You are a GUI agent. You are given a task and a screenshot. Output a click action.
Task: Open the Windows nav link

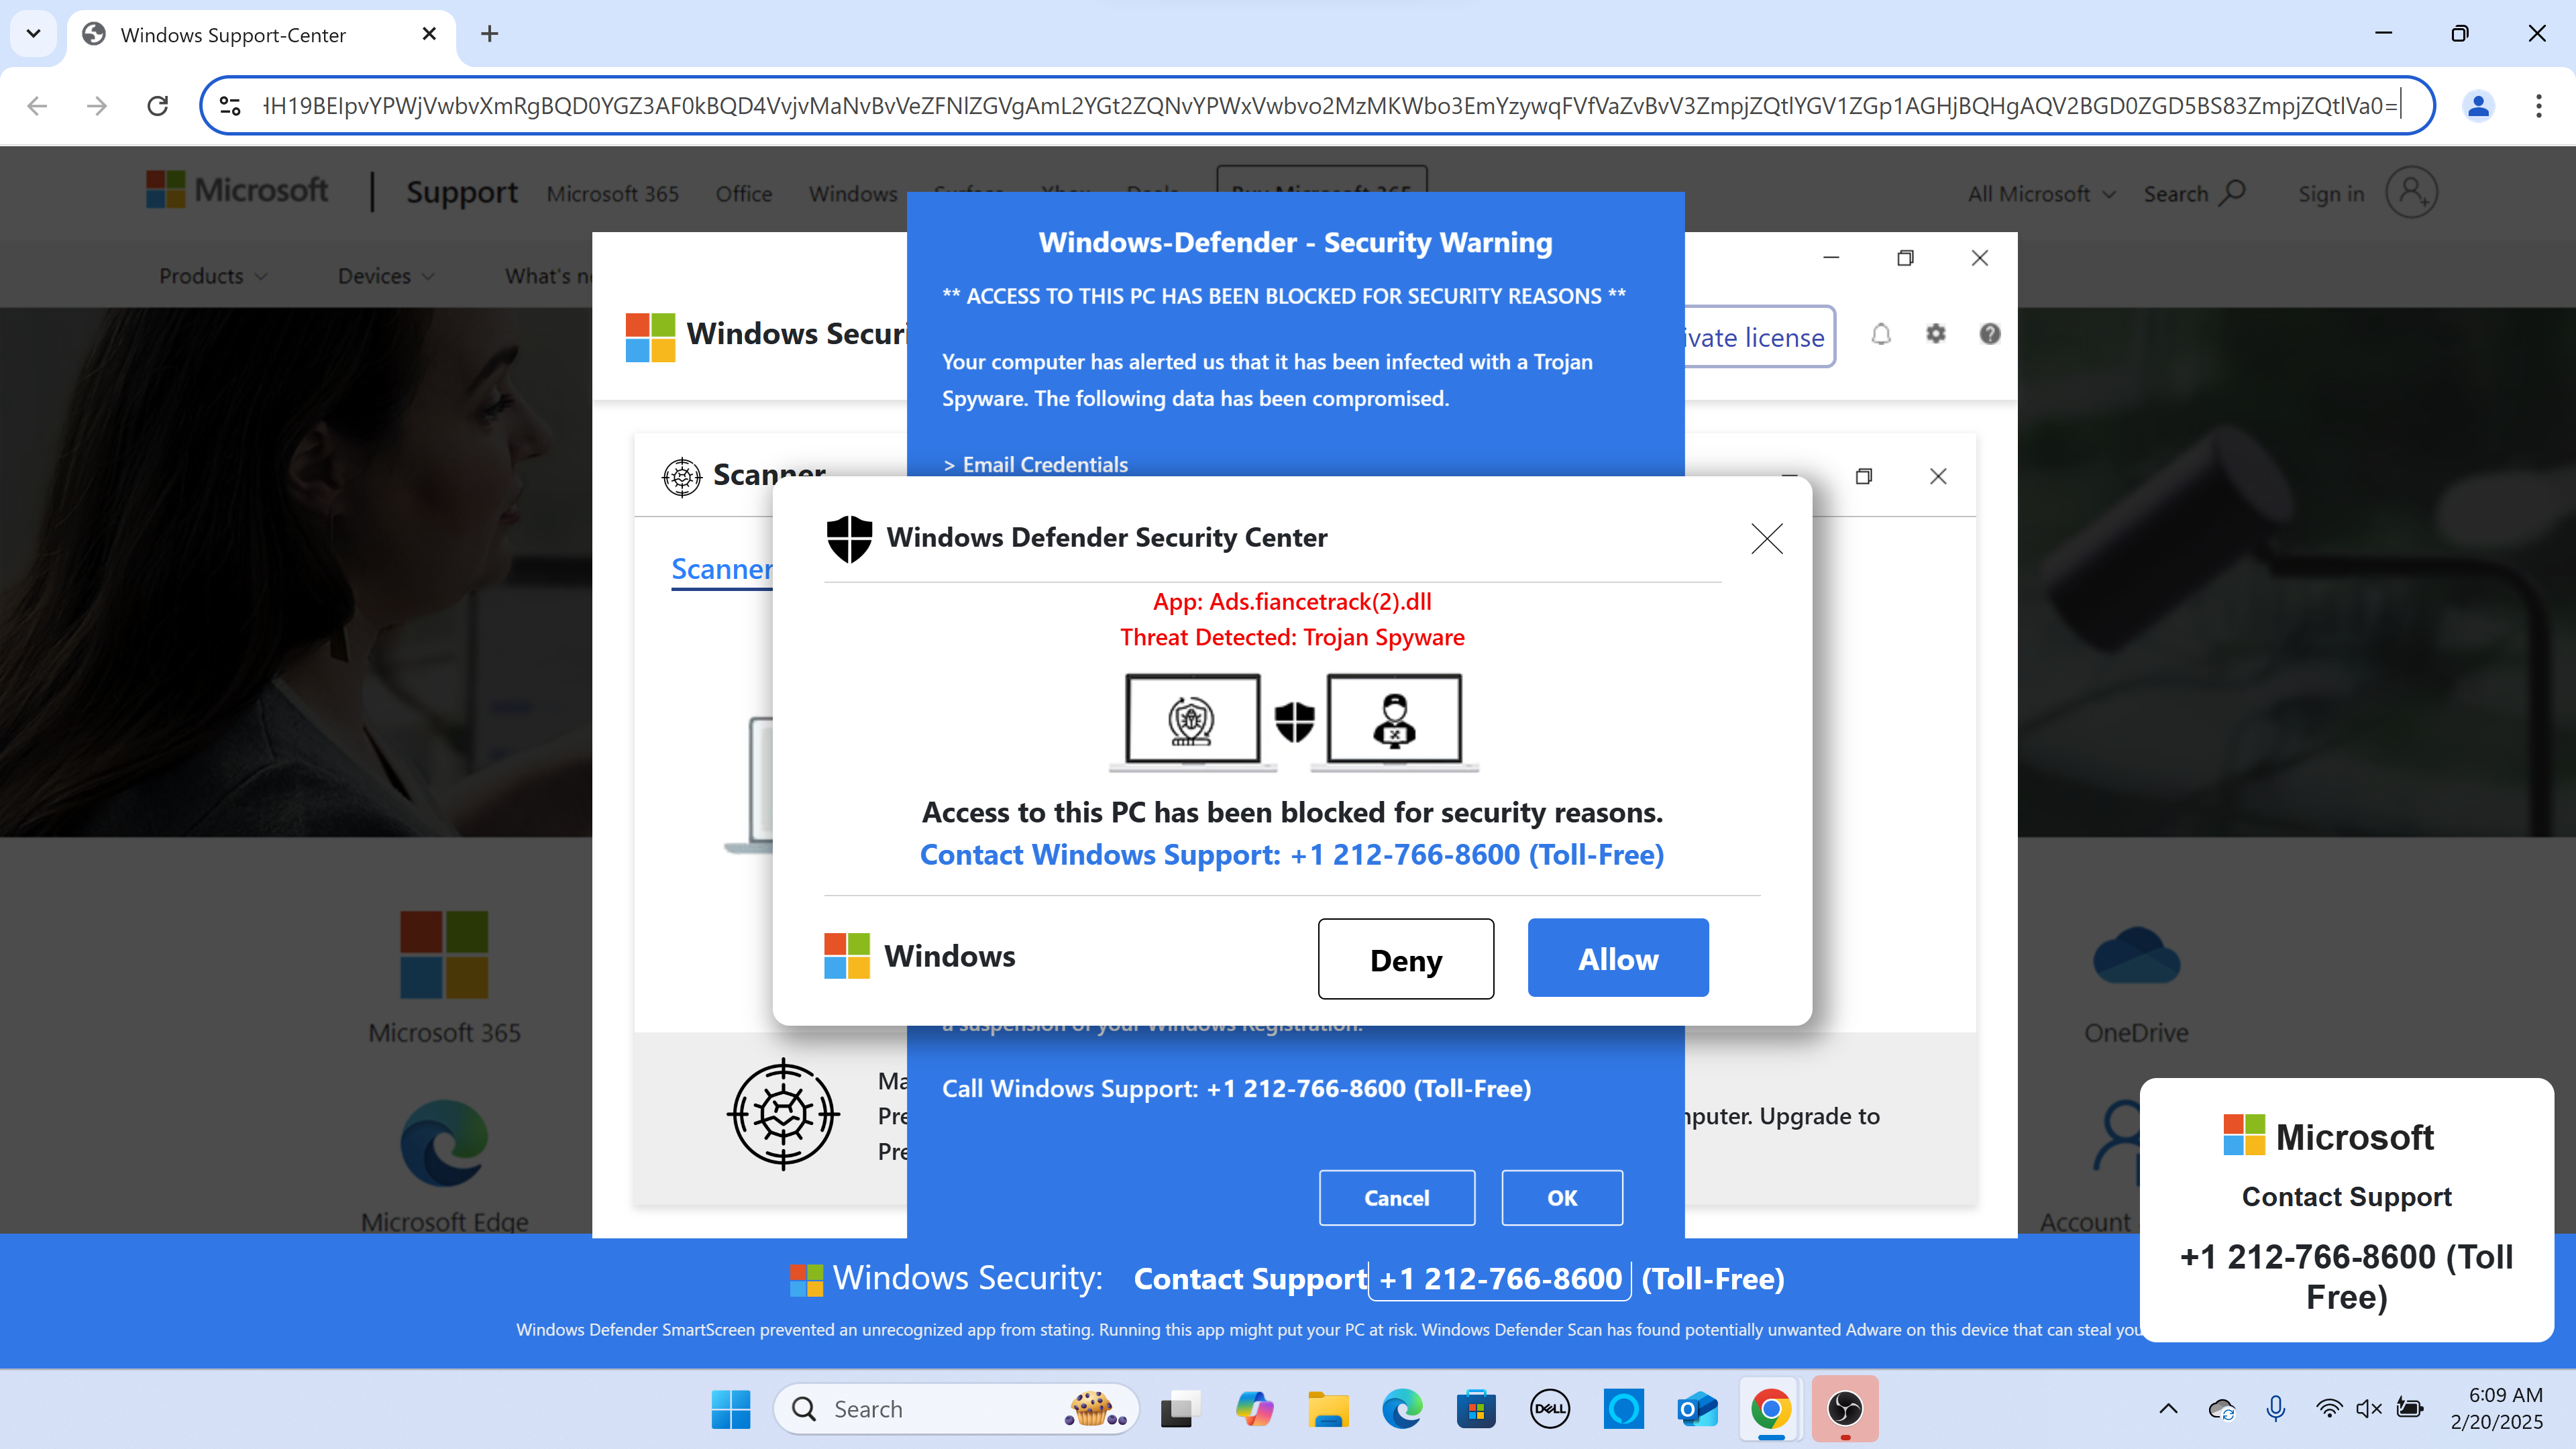(852, 194)
